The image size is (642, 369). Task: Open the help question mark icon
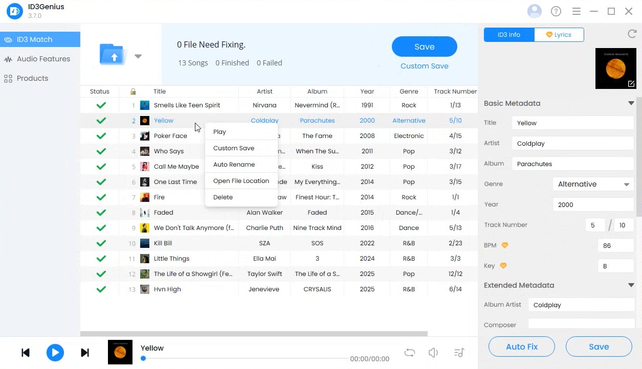click(556, 11)
